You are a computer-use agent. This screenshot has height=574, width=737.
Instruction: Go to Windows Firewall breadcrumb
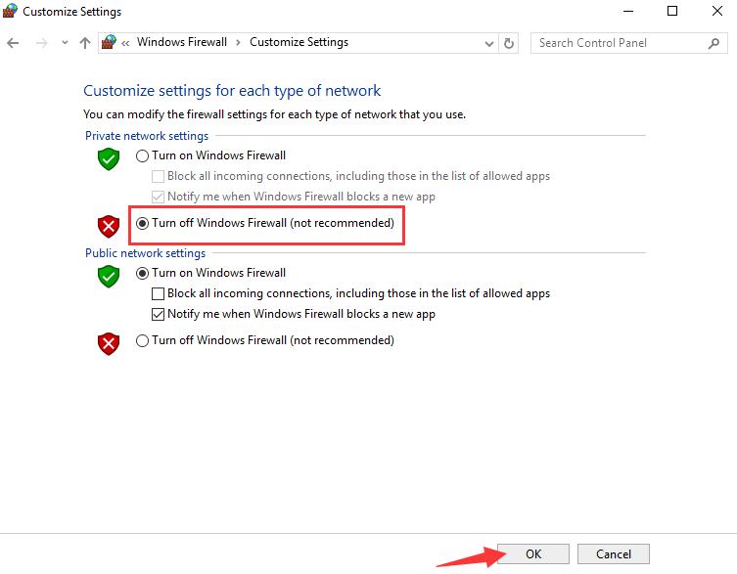[181, 43]
